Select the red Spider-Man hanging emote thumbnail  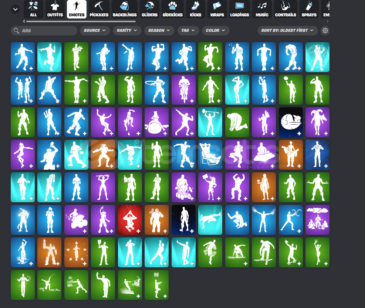pyautogui.click(x=130, y=220)
